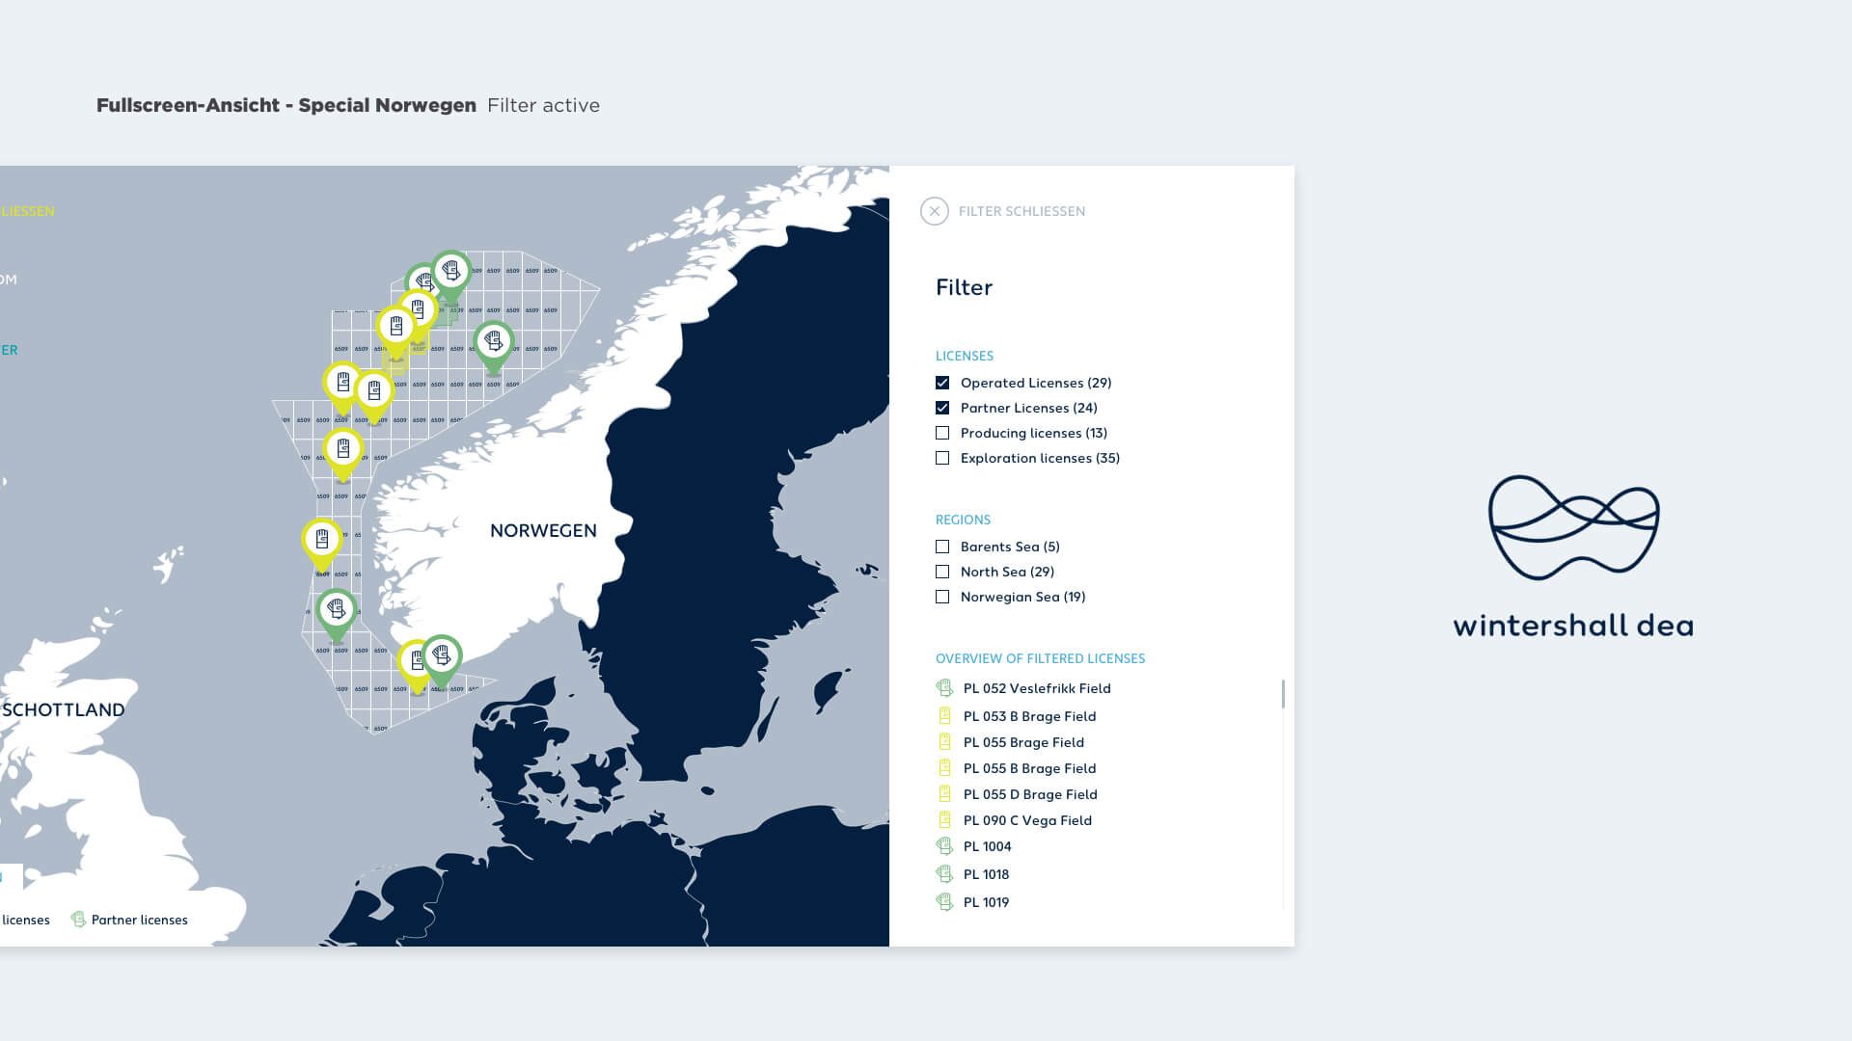1852x1041 pixels.
Task: Click the NORWEGEN country label on map
Action: [543, 530]
